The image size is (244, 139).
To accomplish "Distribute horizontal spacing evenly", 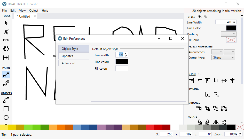I will (x=208, y=94).
